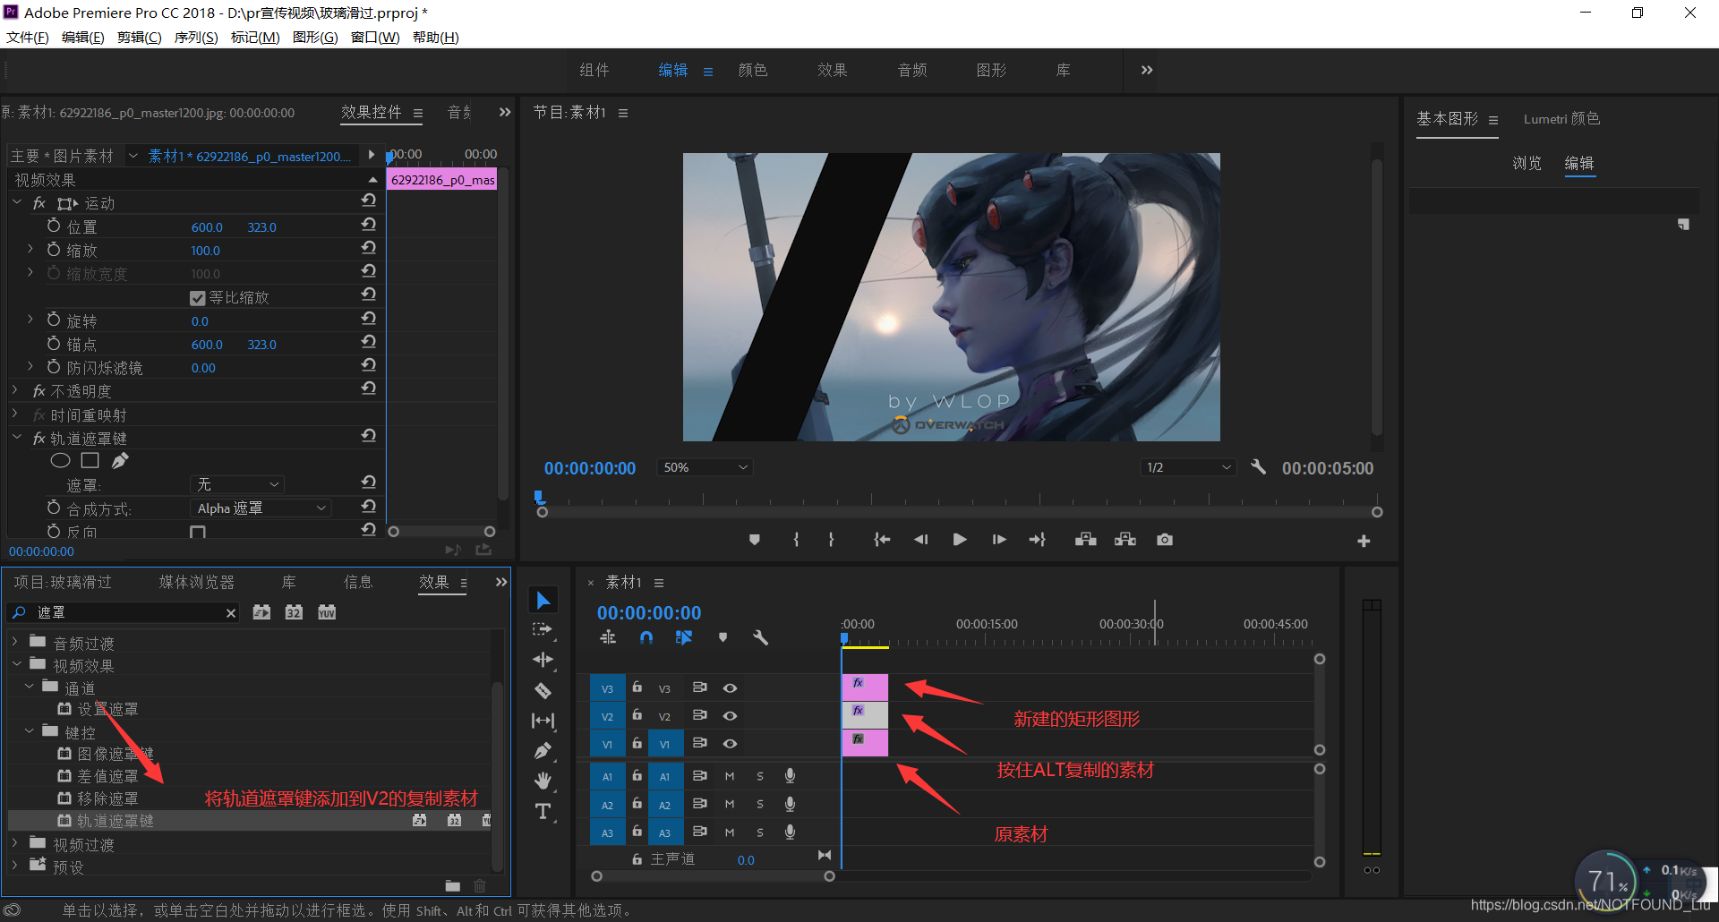Collapse the Video Effects folder
1719x922 pixels.
click(15, 664)
